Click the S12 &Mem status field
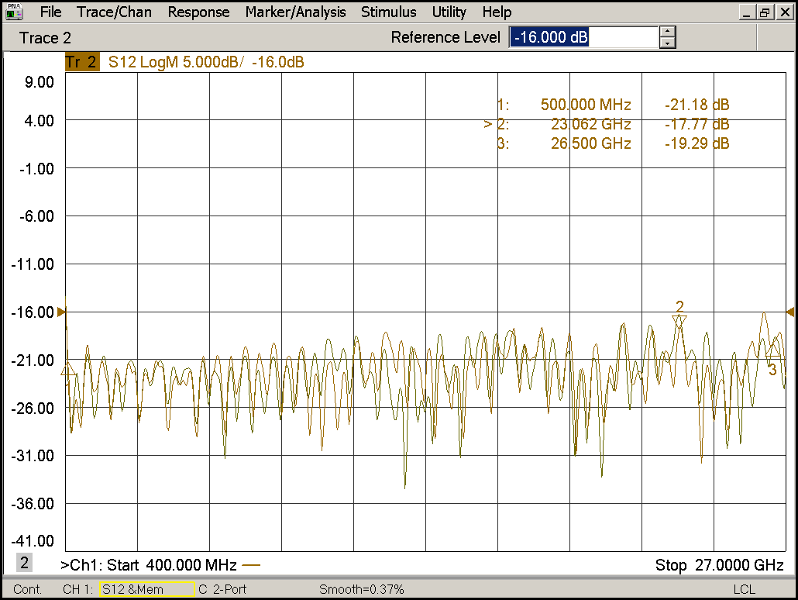The height and width of the screenshot is (600, 798). (147, 589)
